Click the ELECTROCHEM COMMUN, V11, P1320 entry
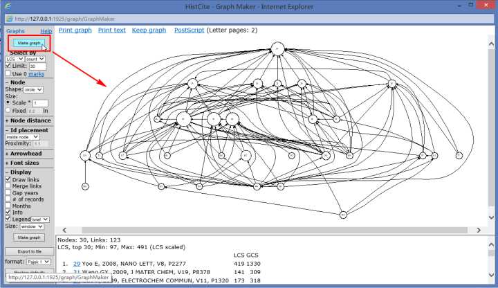The height and width of the screenshot is (288, 498). (x=175, y=280)
